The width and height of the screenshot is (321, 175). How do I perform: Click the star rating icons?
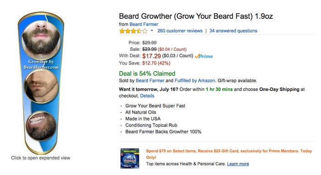(x=133, y=31)
